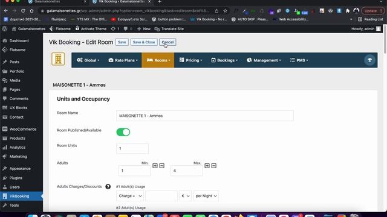The width and height of the screenshot is (387, 217).
Task: Expand the Management dropdown menu
Action: [264, 60]
